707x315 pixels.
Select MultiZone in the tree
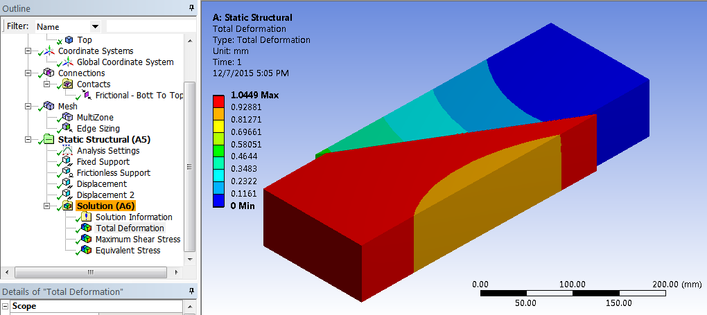pyautogui.click(x=95, y=117)
